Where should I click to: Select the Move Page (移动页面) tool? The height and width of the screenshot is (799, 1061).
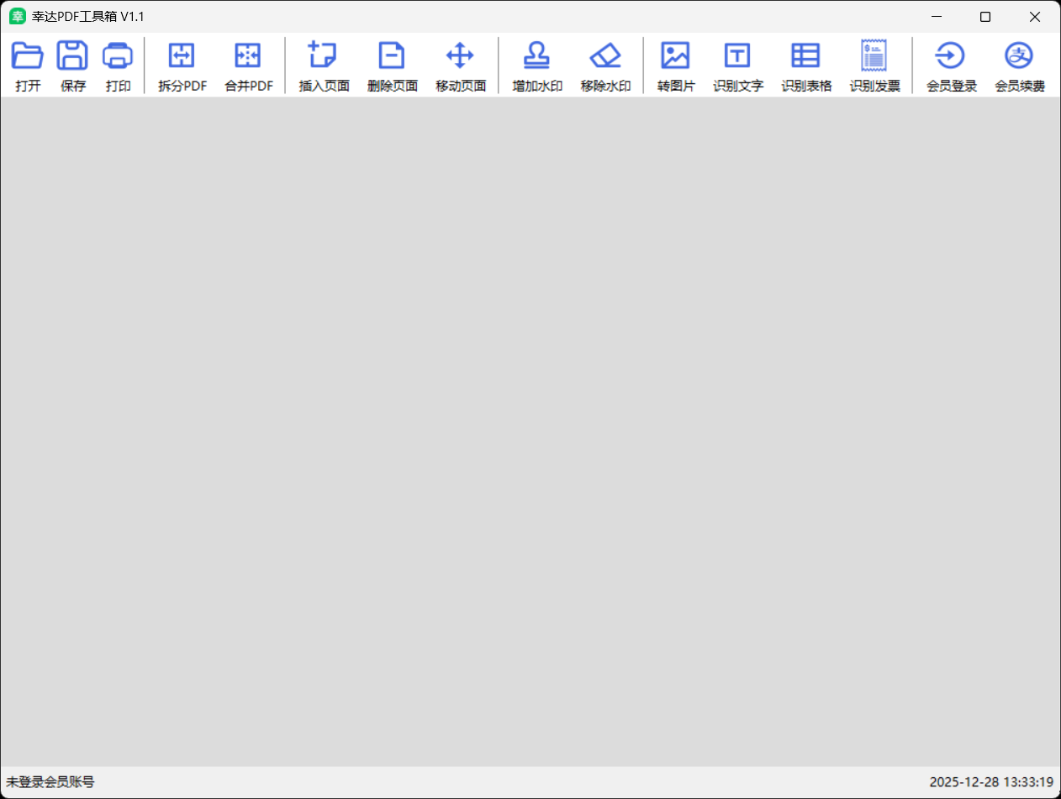point(460,56)
